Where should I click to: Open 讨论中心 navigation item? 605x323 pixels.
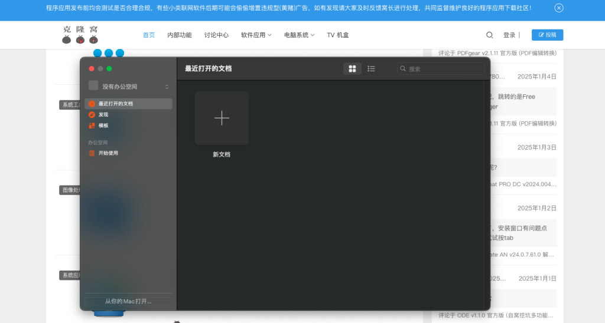click(x=216, y=35)
